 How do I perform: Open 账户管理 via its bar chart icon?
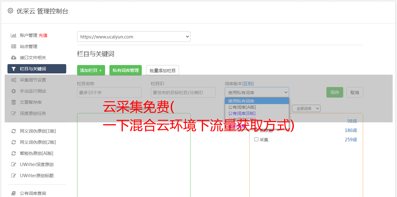coord(14,35)
